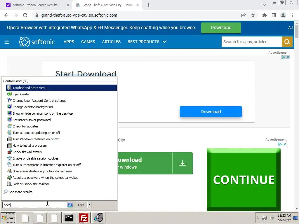Open Chrome side panel icon
Image resolution: width=299 pixels, height=224 pixels.
(274, 15)
